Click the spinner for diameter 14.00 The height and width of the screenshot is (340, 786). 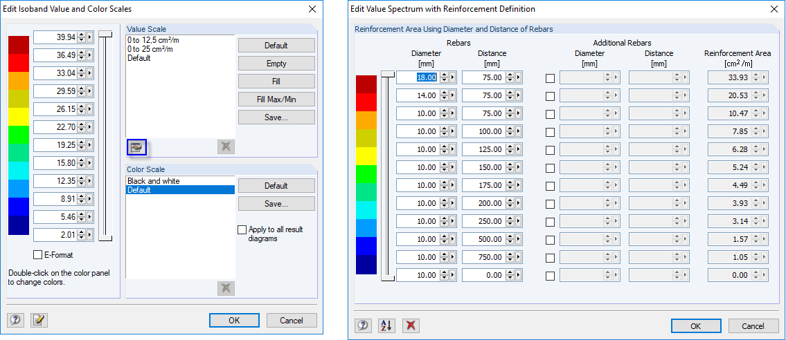tap(444, 95)
